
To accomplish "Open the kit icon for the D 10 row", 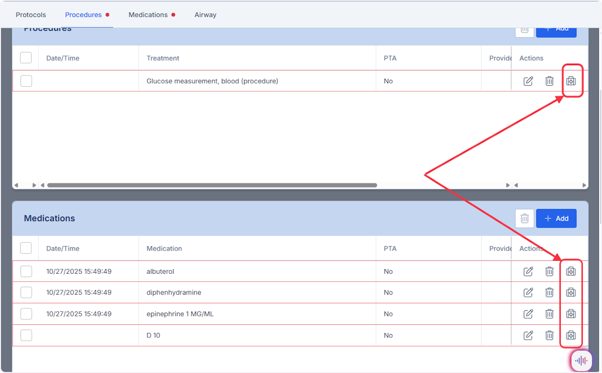I will coord(571,335).
